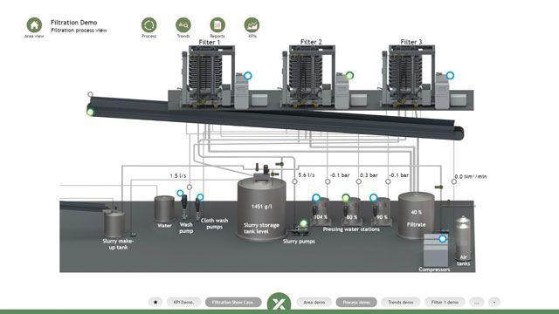This screenshot has width=559, height=314.
Task: Switch to the Trends demo tab
Action: point(400,302)
